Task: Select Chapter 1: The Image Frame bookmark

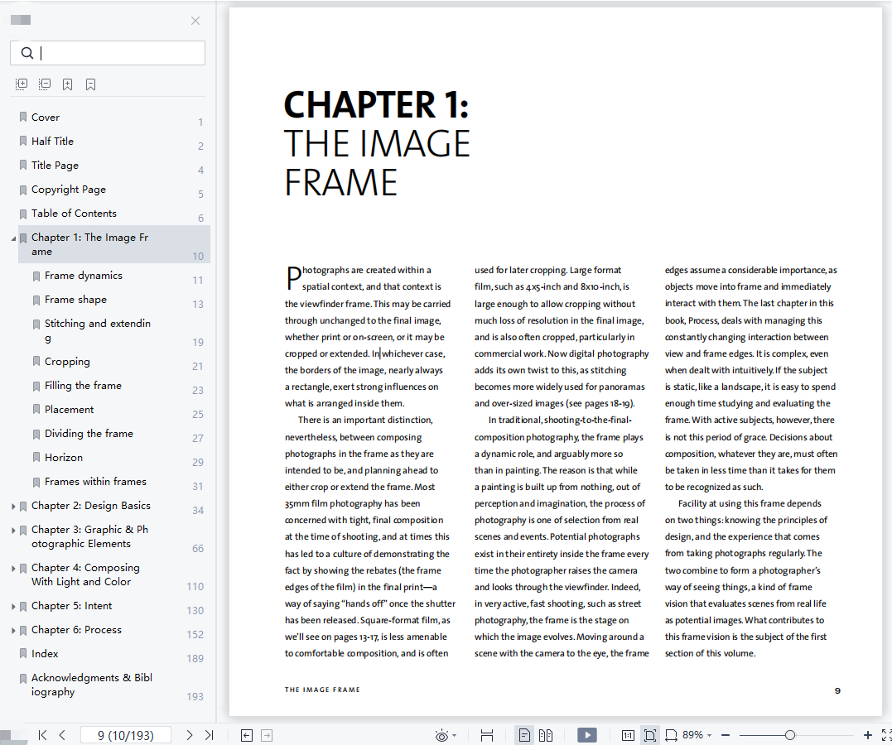Action: tap(113, 244)
